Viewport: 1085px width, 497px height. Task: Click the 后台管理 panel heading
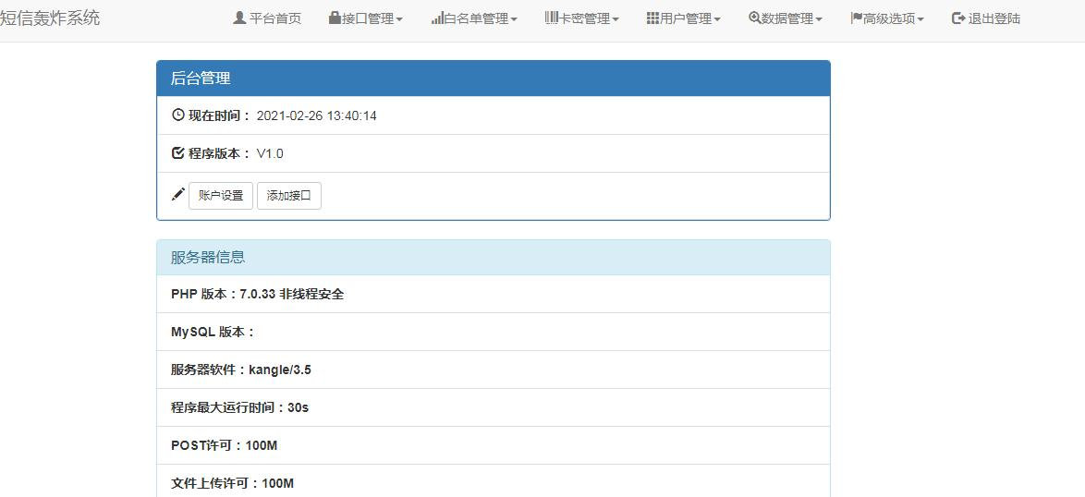click(494, 79)
